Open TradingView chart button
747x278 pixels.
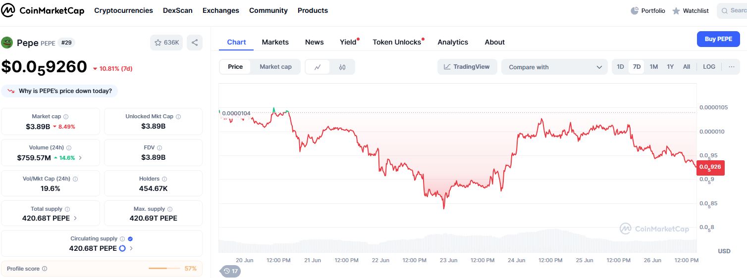[x=467, y=67]
